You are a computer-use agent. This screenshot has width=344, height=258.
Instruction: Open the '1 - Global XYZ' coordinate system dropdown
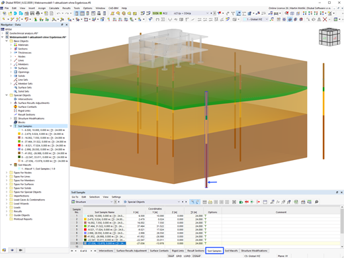click(267, 19)
